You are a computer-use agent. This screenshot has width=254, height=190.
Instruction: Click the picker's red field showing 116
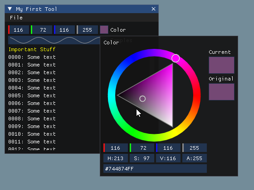116,148
